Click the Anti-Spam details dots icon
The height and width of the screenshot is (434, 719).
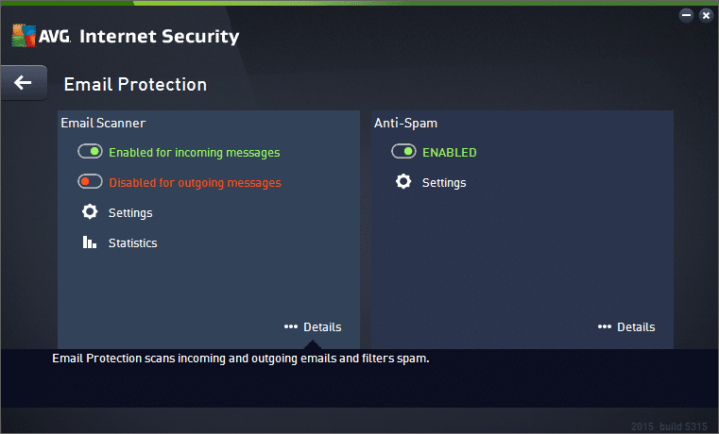604,326
